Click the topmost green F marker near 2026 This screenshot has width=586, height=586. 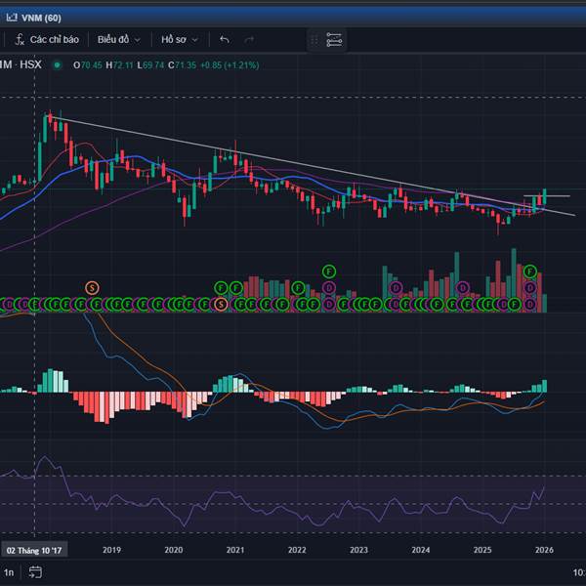530,271
